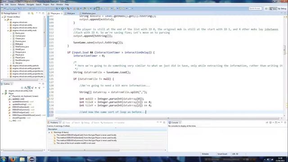Click the Description column header
288x162 pixels.
click(x=107, y=129)
